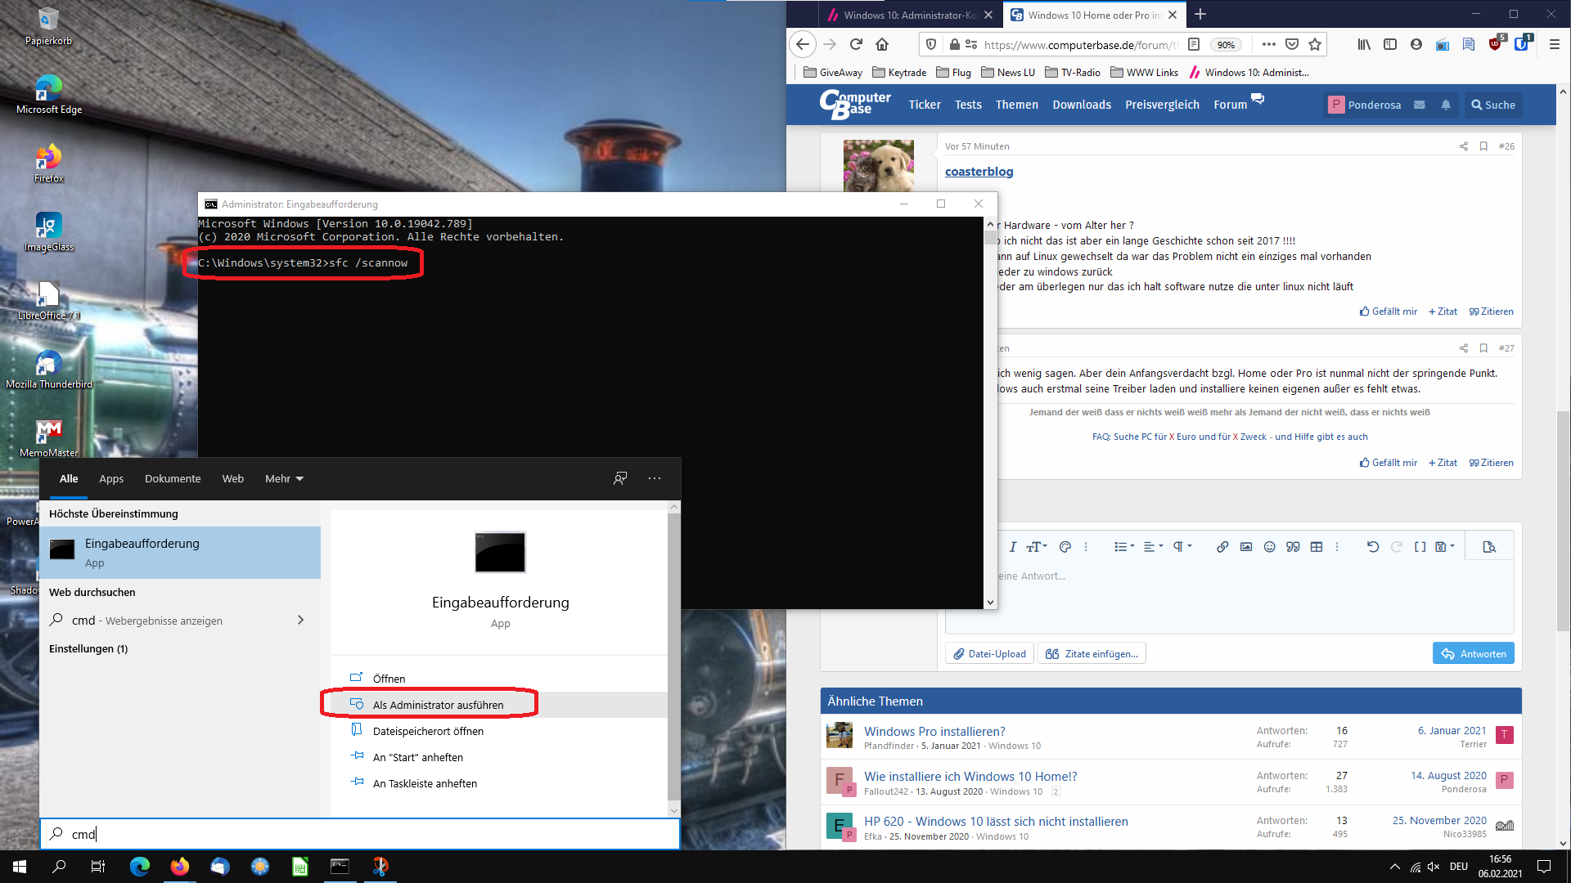Expand the list type dropdown
Screen dimensions: 1571x883
click(1124, 547)
